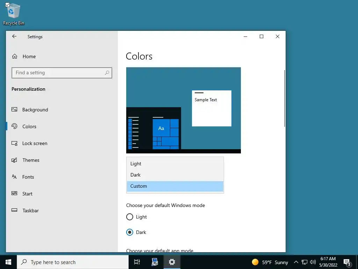The height and width of the screenshot is (269, 358).
Task: Select the Dark Windows mode radio button
Action: 129,232
